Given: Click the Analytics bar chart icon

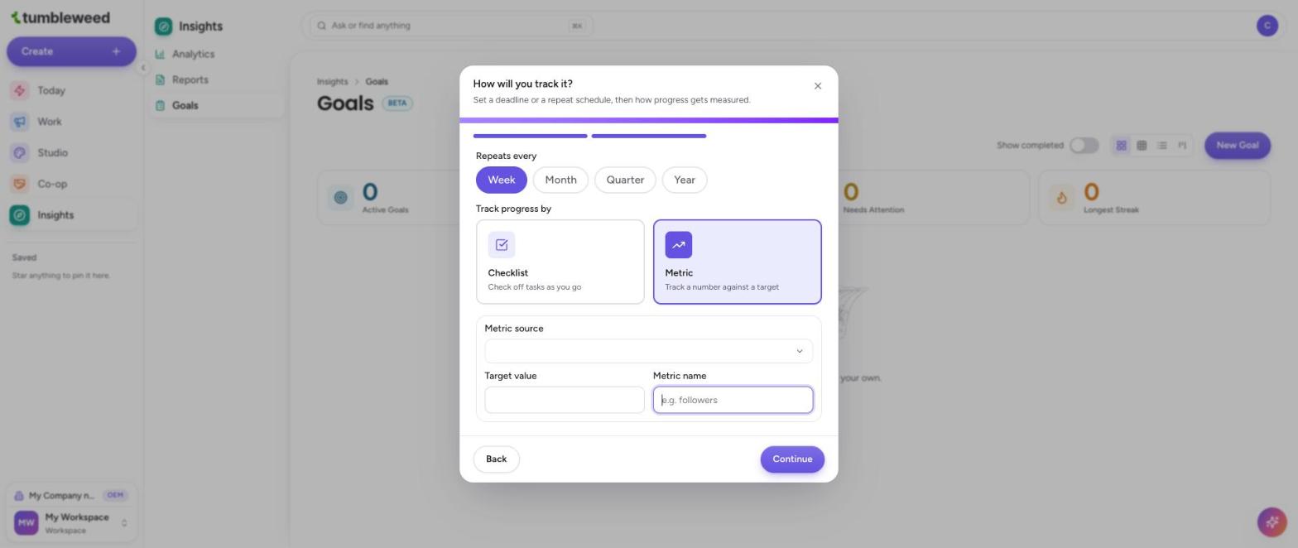Looking at the screenshot, I should [x=160, y=55].
